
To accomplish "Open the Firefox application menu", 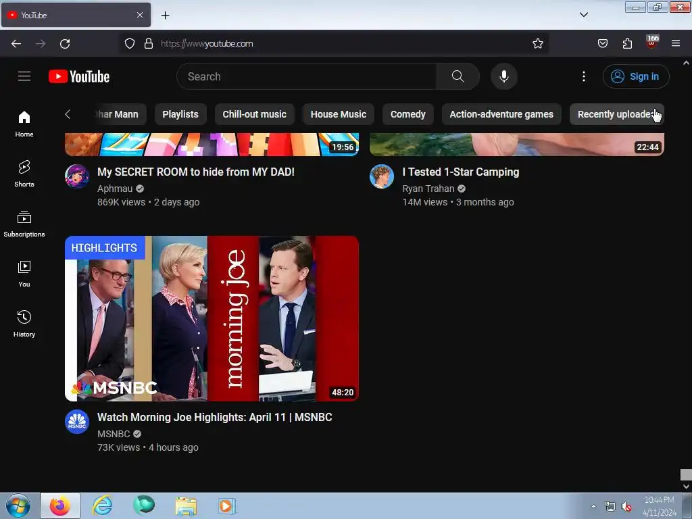I will 676,43.
